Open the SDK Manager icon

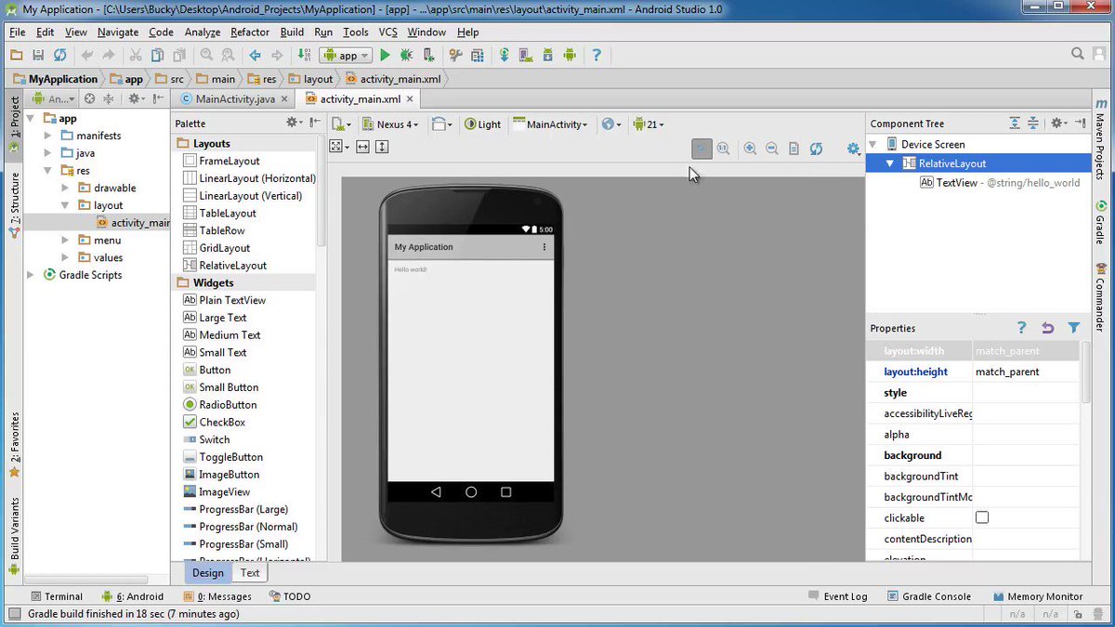548,56
